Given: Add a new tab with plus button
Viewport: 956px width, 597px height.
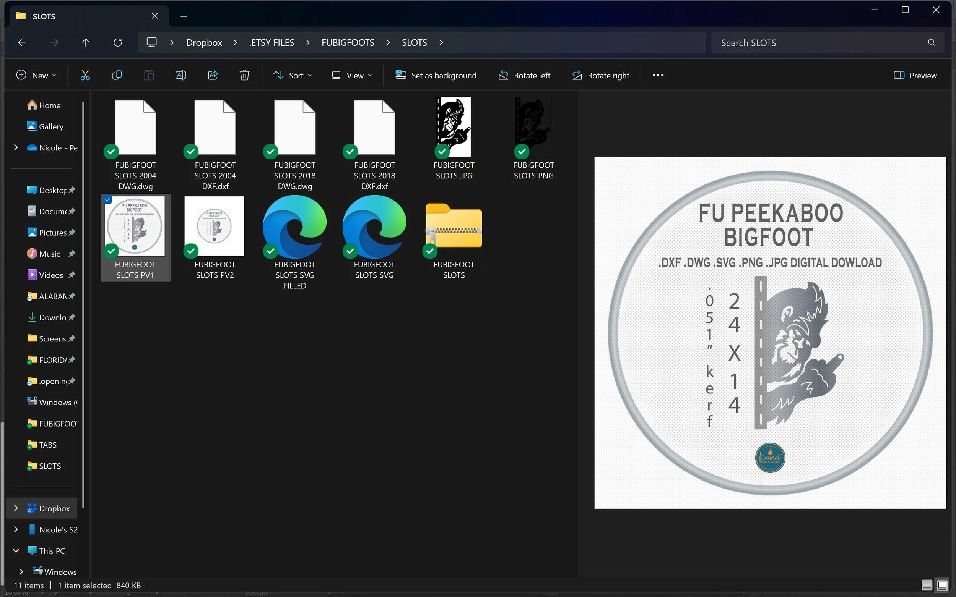Looking at the screenshot, I should click(184, 16).
